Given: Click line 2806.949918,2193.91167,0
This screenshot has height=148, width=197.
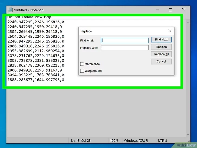Looking at the screenshot, I should tap(35, 70).
